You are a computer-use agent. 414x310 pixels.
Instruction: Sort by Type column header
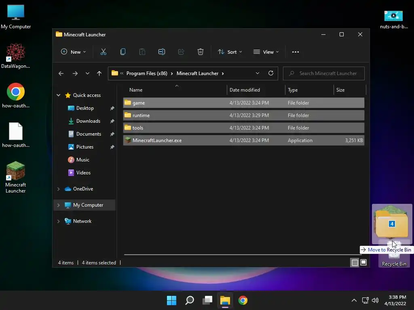click(x=309, y=90)
